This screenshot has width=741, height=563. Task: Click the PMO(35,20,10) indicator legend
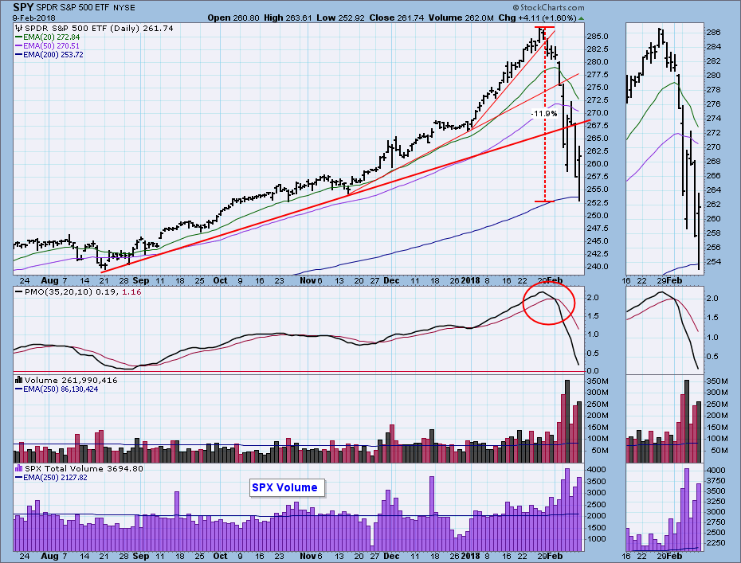coord(78,292)
